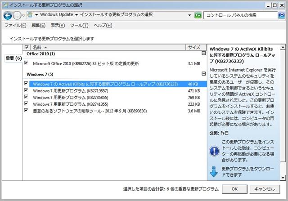The image size is (288, 201).
Task: Click the window title bar icon
Action: tap(6, 5)
